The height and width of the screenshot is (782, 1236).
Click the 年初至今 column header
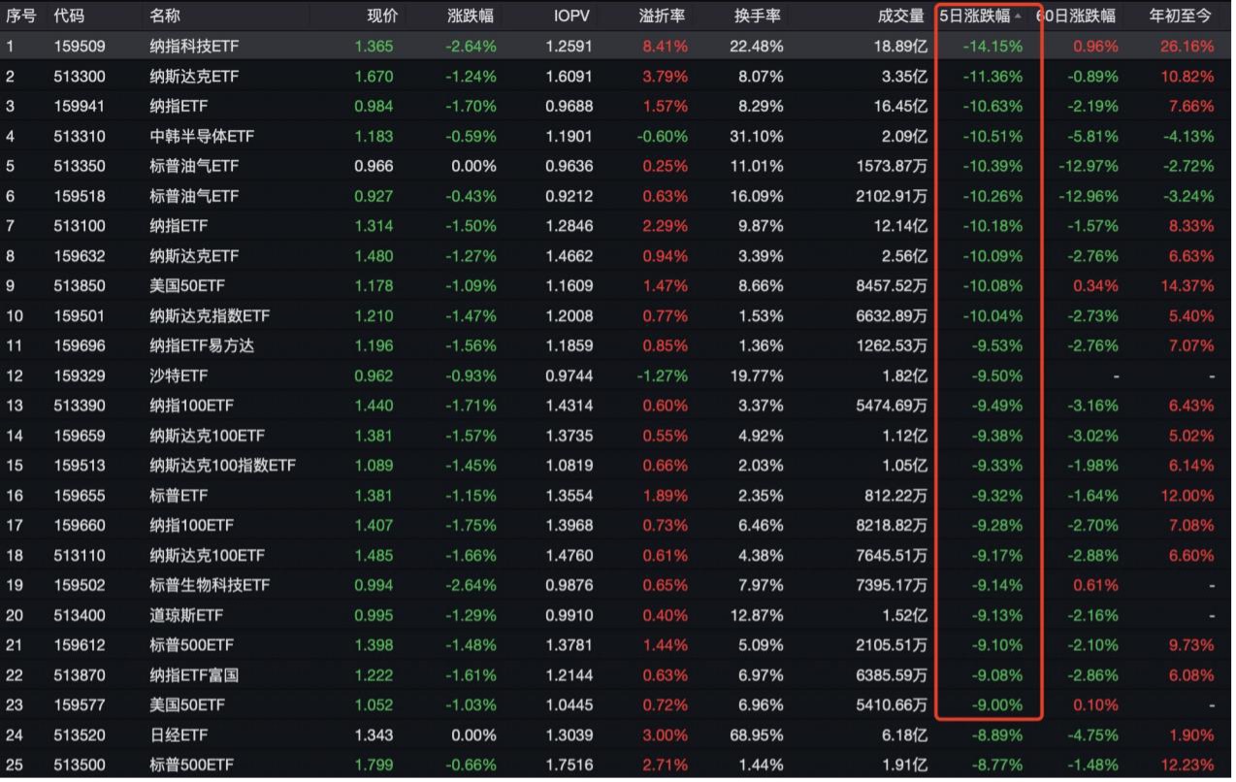1181,16
